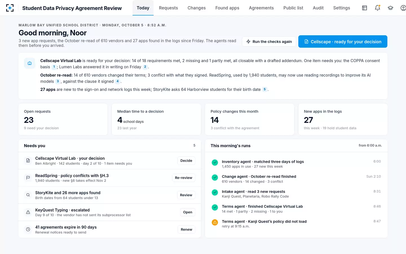
Task: Go to the Found apps tab
Action: point(227,8)
